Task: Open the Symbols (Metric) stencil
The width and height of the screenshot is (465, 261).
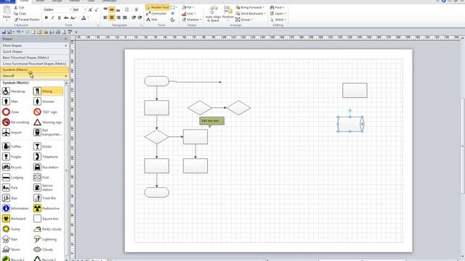Action: [35, 70]
